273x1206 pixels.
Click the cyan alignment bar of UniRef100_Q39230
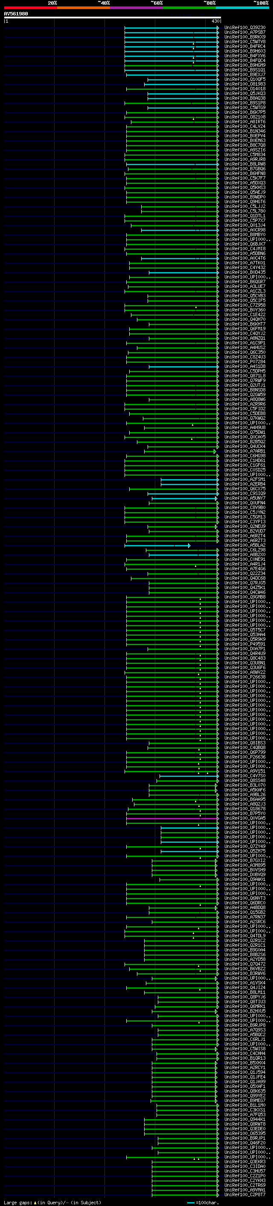click(172, 28)
